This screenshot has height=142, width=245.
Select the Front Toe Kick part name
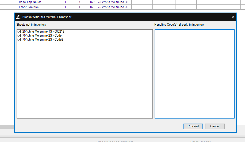pyautogui.click(x=29, y=7)
